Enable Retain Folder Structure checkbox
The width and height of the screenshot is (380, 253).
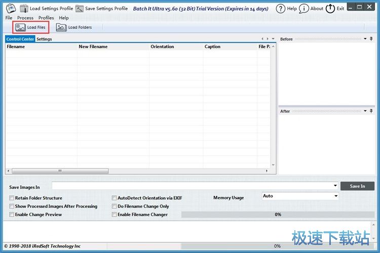12,198
